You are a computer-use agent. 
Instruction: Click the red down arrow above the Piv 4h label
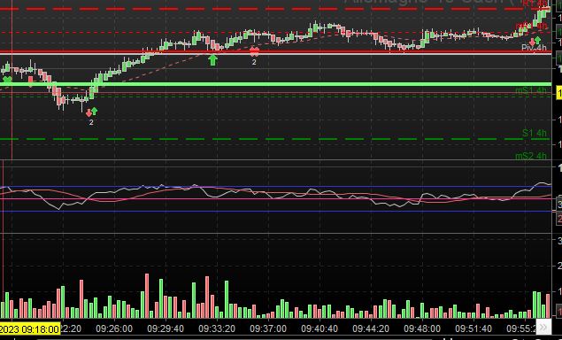coord(532,42)
